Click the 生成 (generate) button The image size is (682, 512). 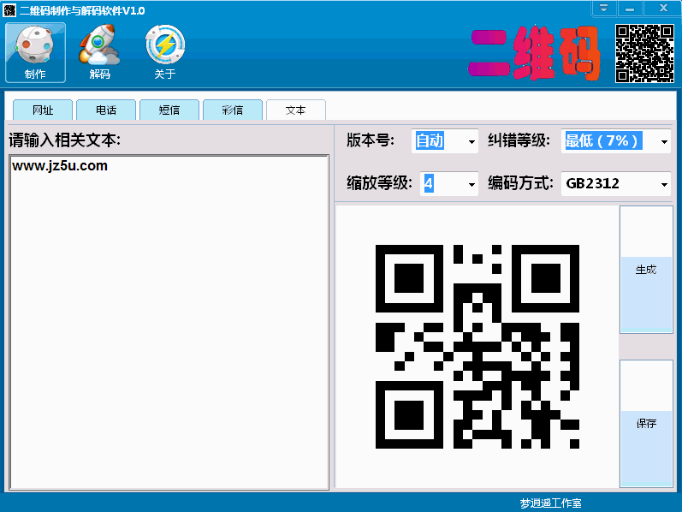tap(646, 270)
